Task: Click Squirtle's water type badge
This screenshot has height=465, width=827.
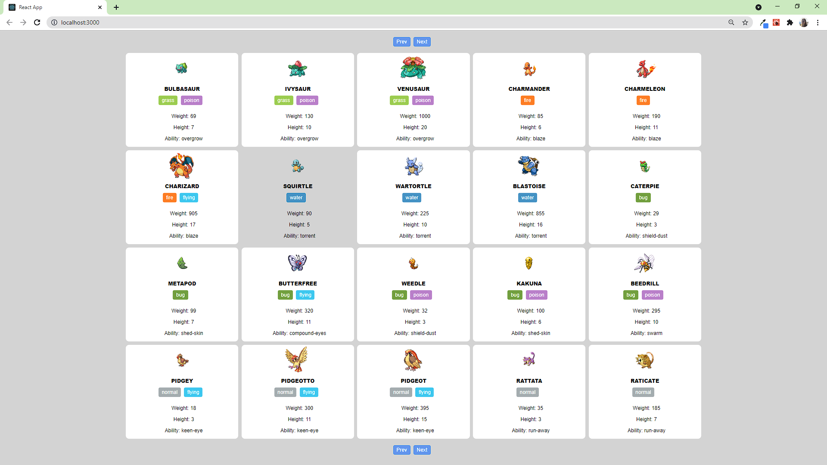Action: point(296,198)
